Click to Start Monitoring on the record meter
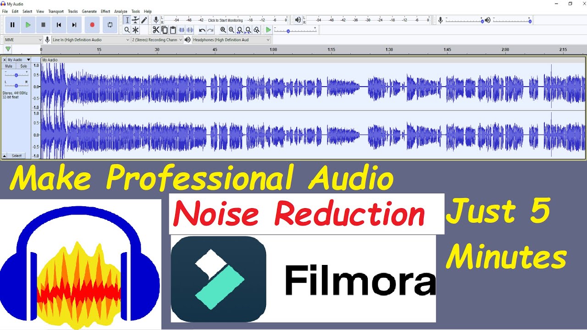 tap(225, 20)
